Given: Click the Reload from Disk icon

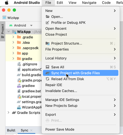Looking at the screenshot, I should 47,79.
